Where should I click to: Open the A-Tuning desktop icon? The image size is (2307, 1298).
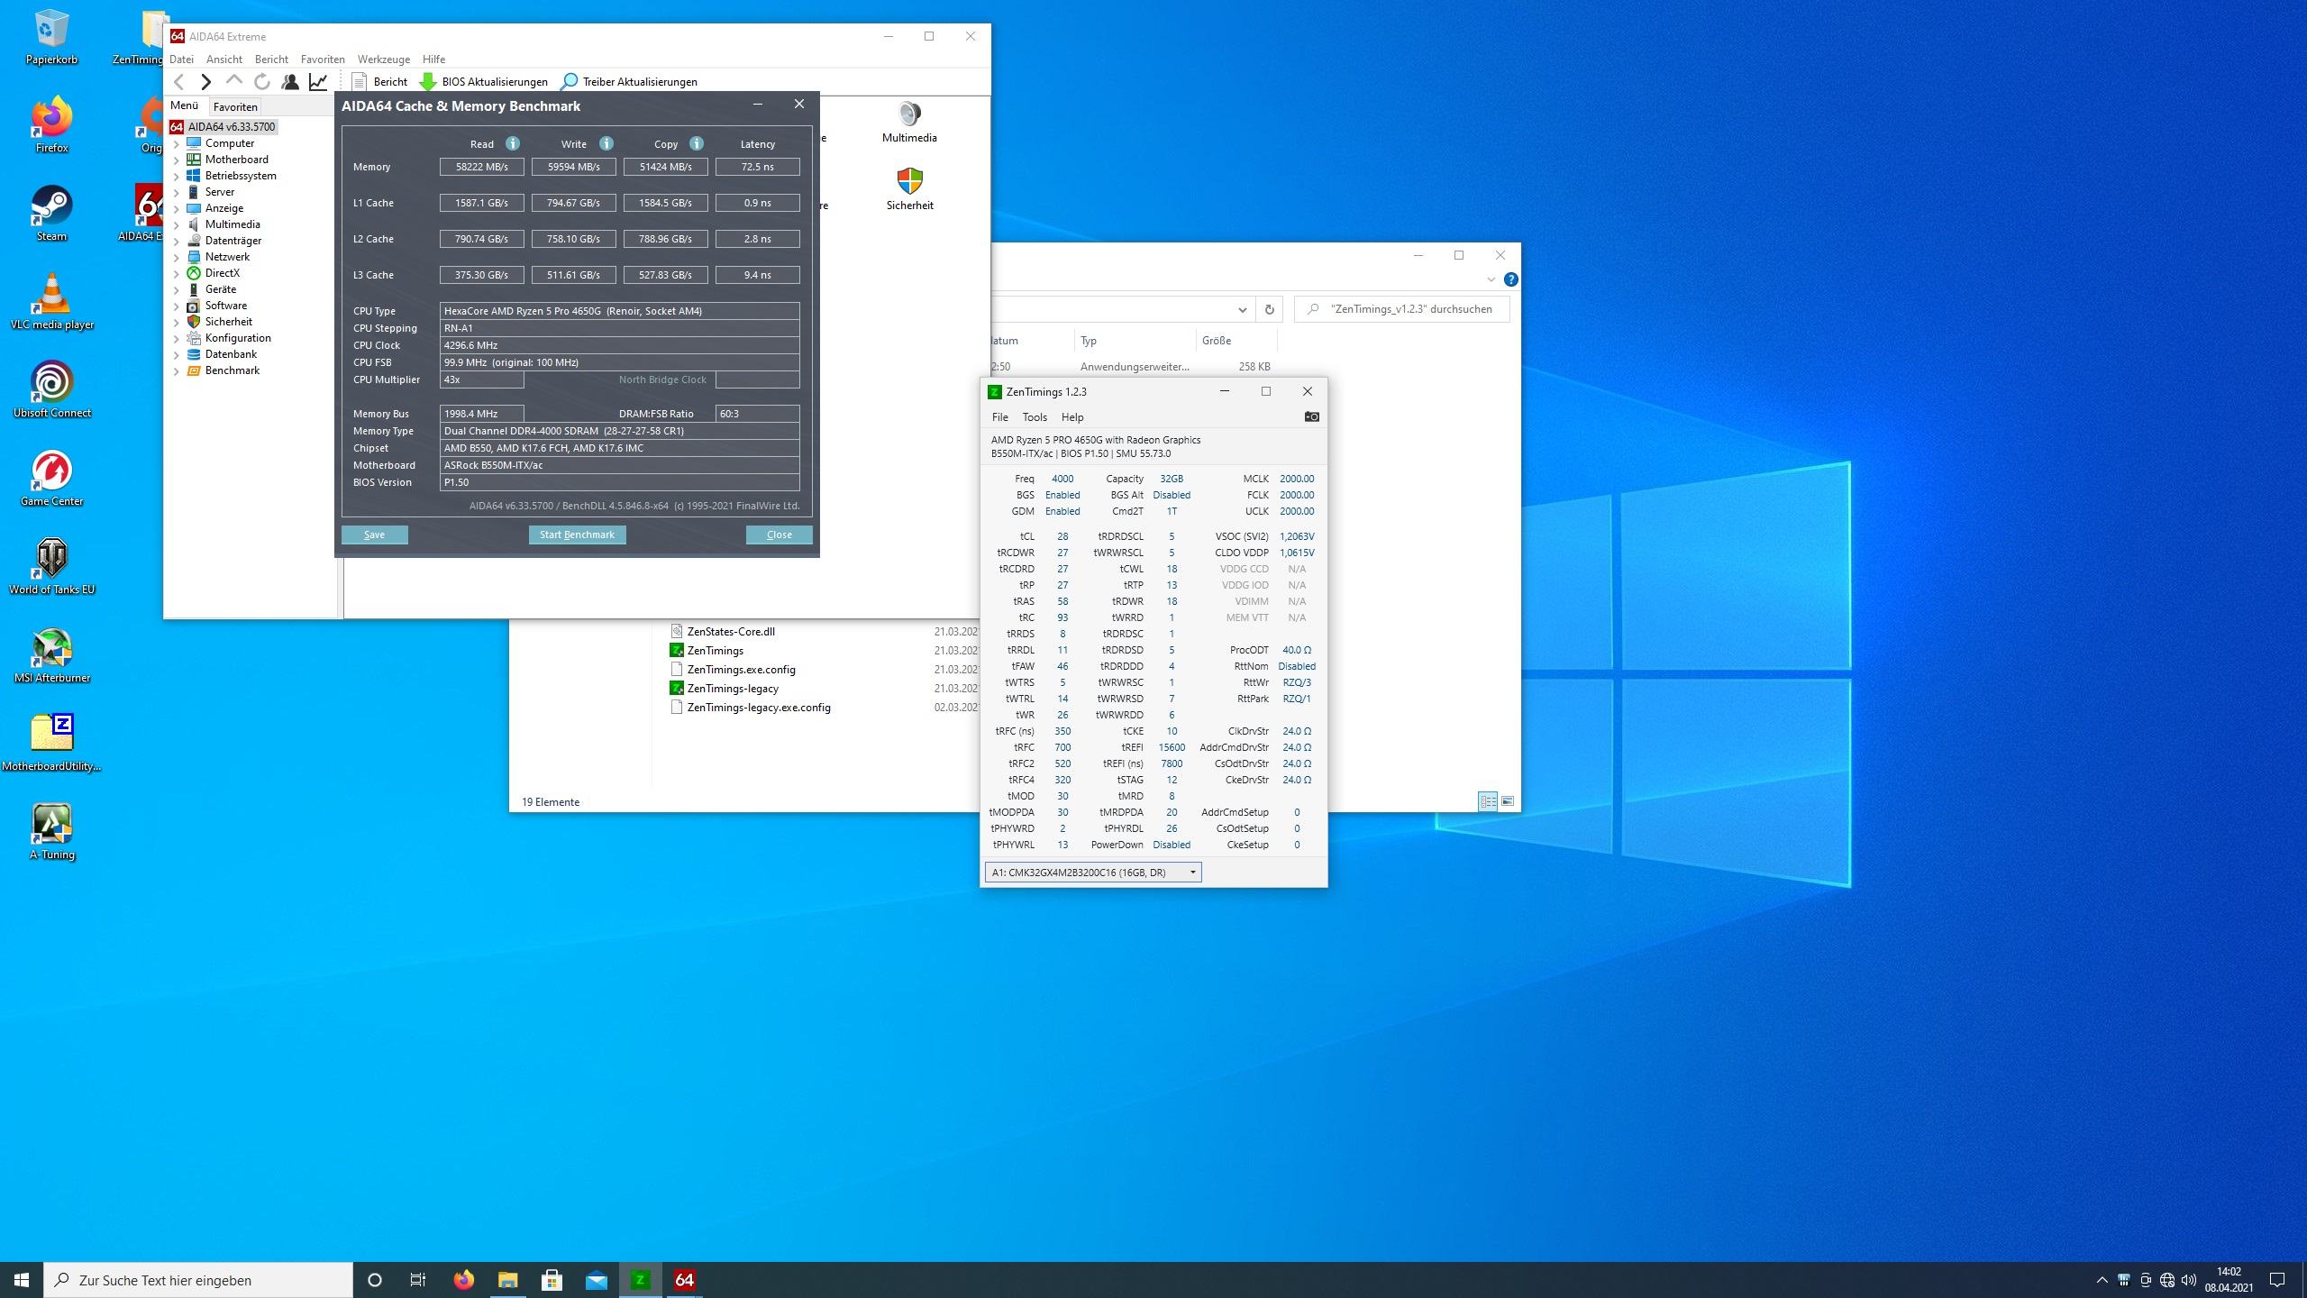coord(52,832)
